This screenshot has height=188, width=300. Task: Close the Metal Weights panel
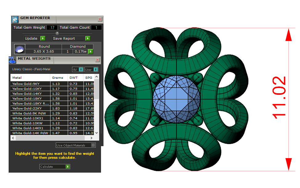[x=98, y=60]
